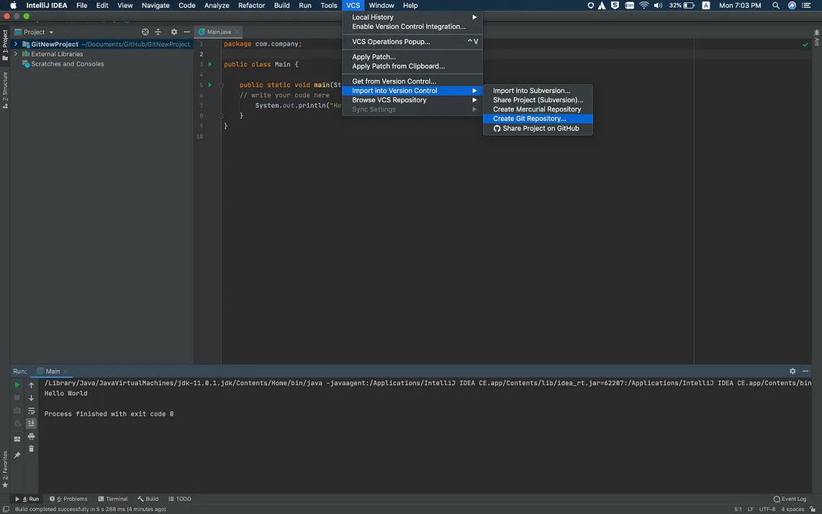Click the Down the Stack Trace arrow
Image resolution: width=822 pixels, height=514 pixels.
(x=31, y=397)
